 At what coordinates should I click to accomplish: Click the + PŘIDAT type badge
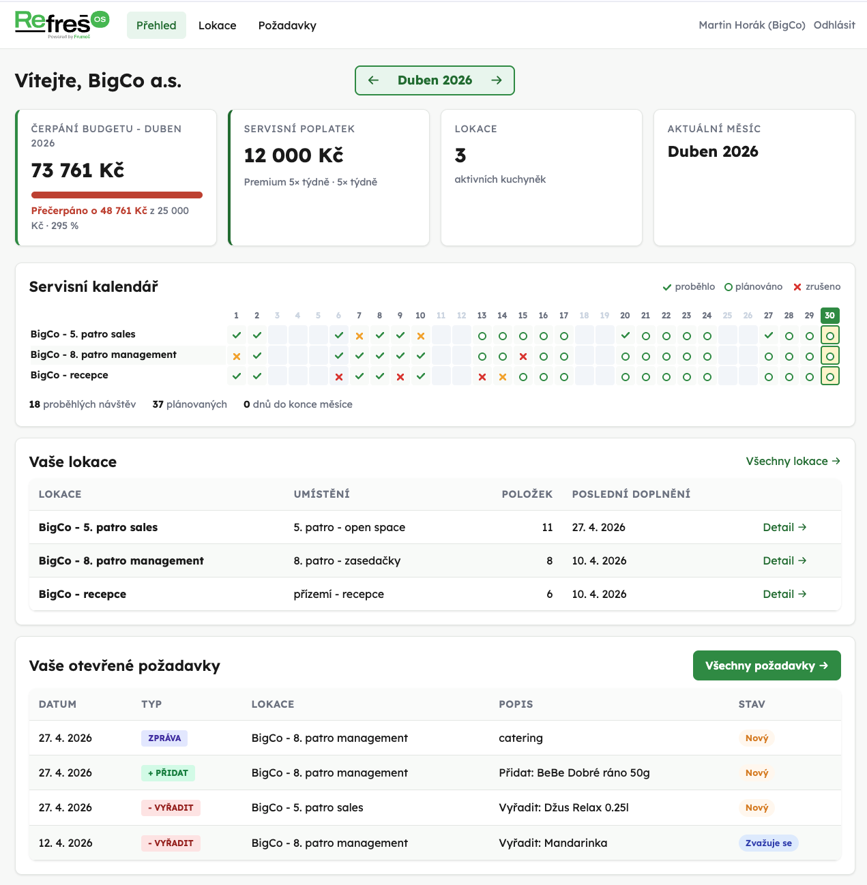point(168,772)
